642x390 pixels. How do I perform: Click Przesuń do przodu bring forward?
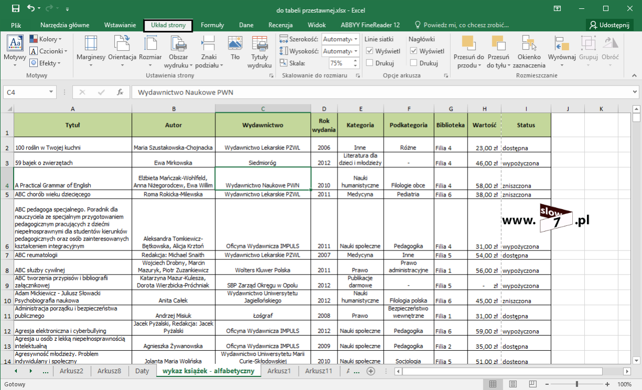[x=469, y=51]
